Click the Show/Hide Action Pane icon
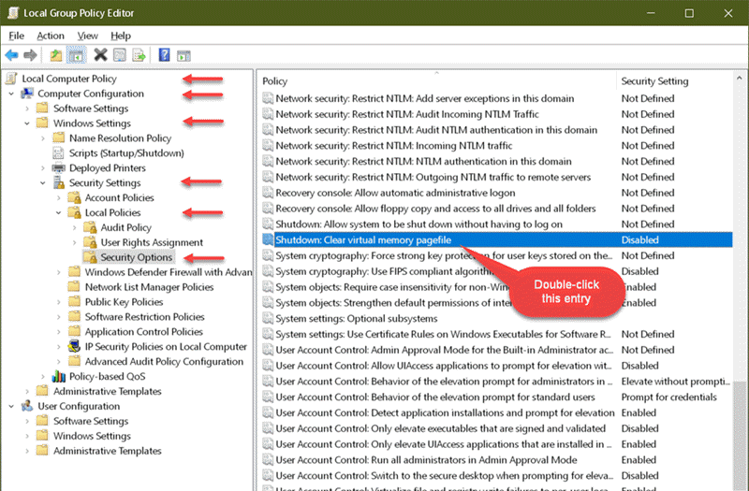This screenshot has height=491, width=749. click(184, 56)
